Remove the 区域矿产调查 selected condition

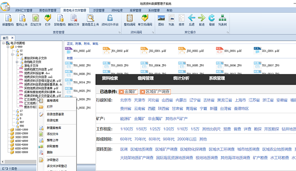point(142,92)
